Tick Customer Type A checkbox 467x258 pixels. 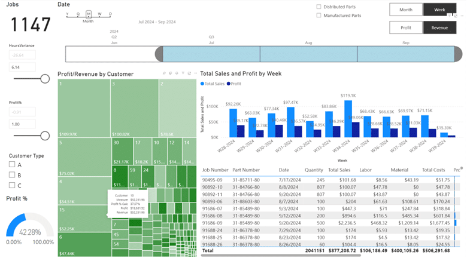[x=12, y=164]
